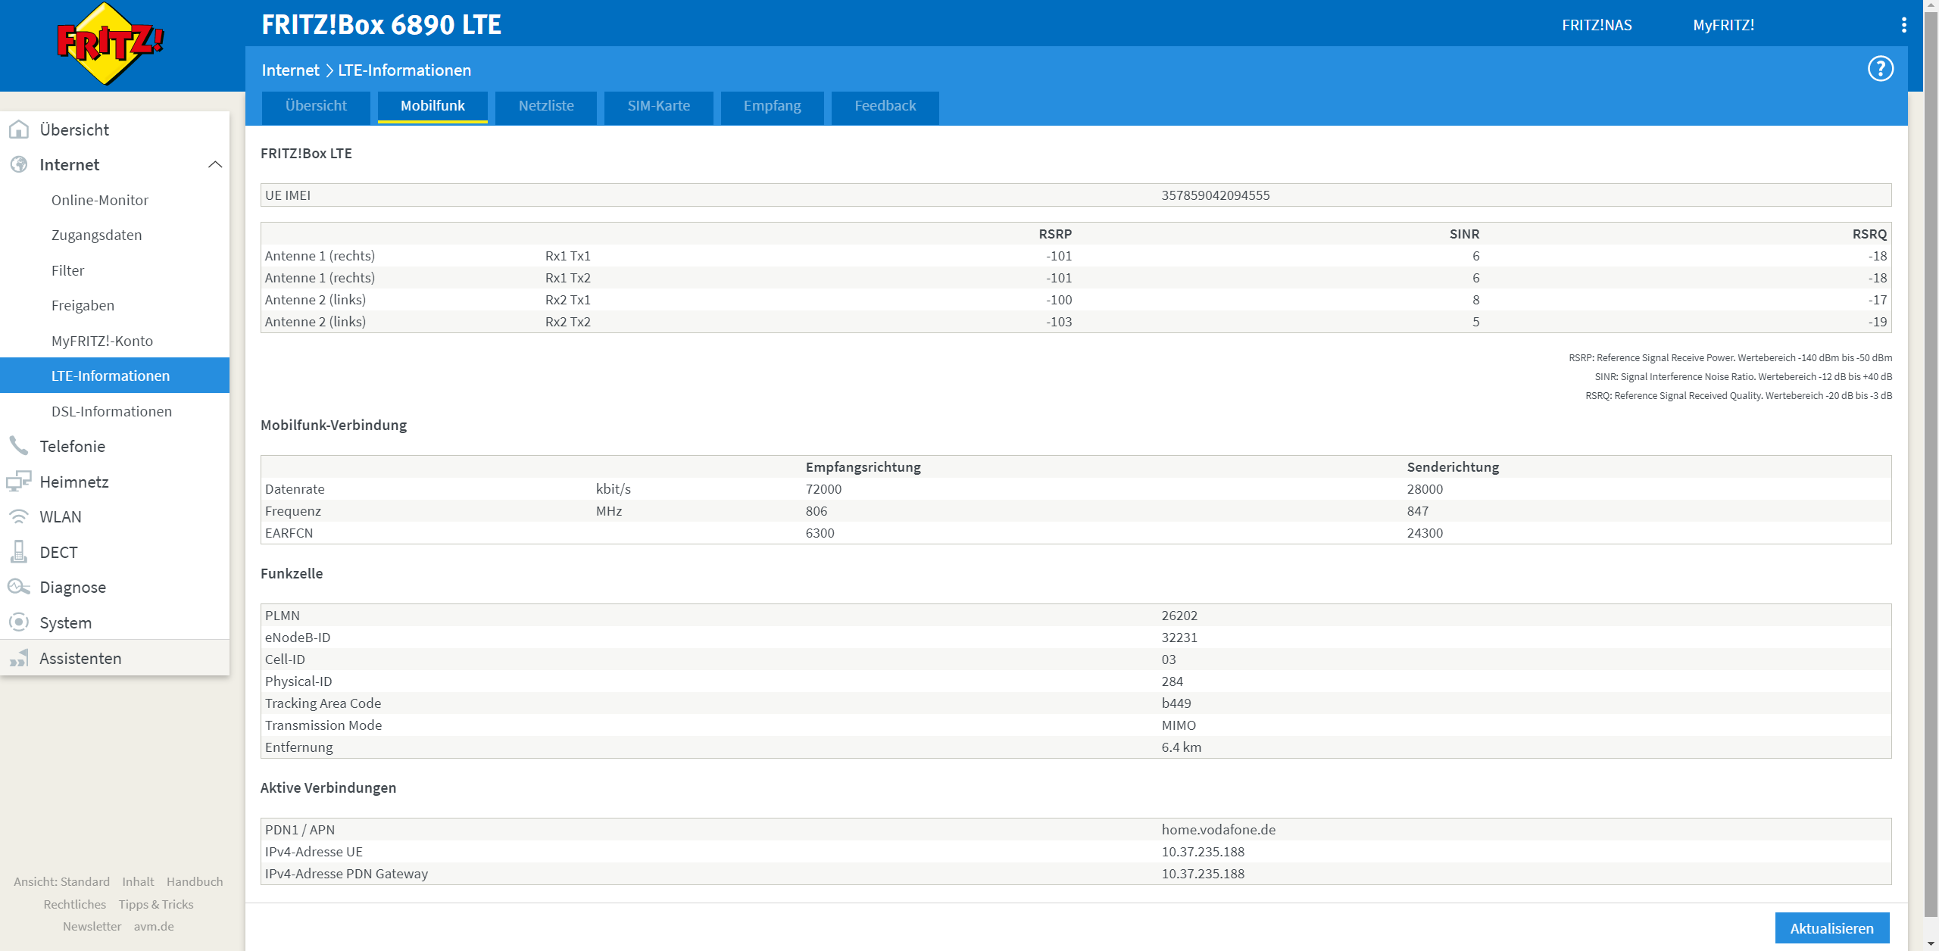Click Transmission Mode value MIMO

click(x=1179, y=725)
